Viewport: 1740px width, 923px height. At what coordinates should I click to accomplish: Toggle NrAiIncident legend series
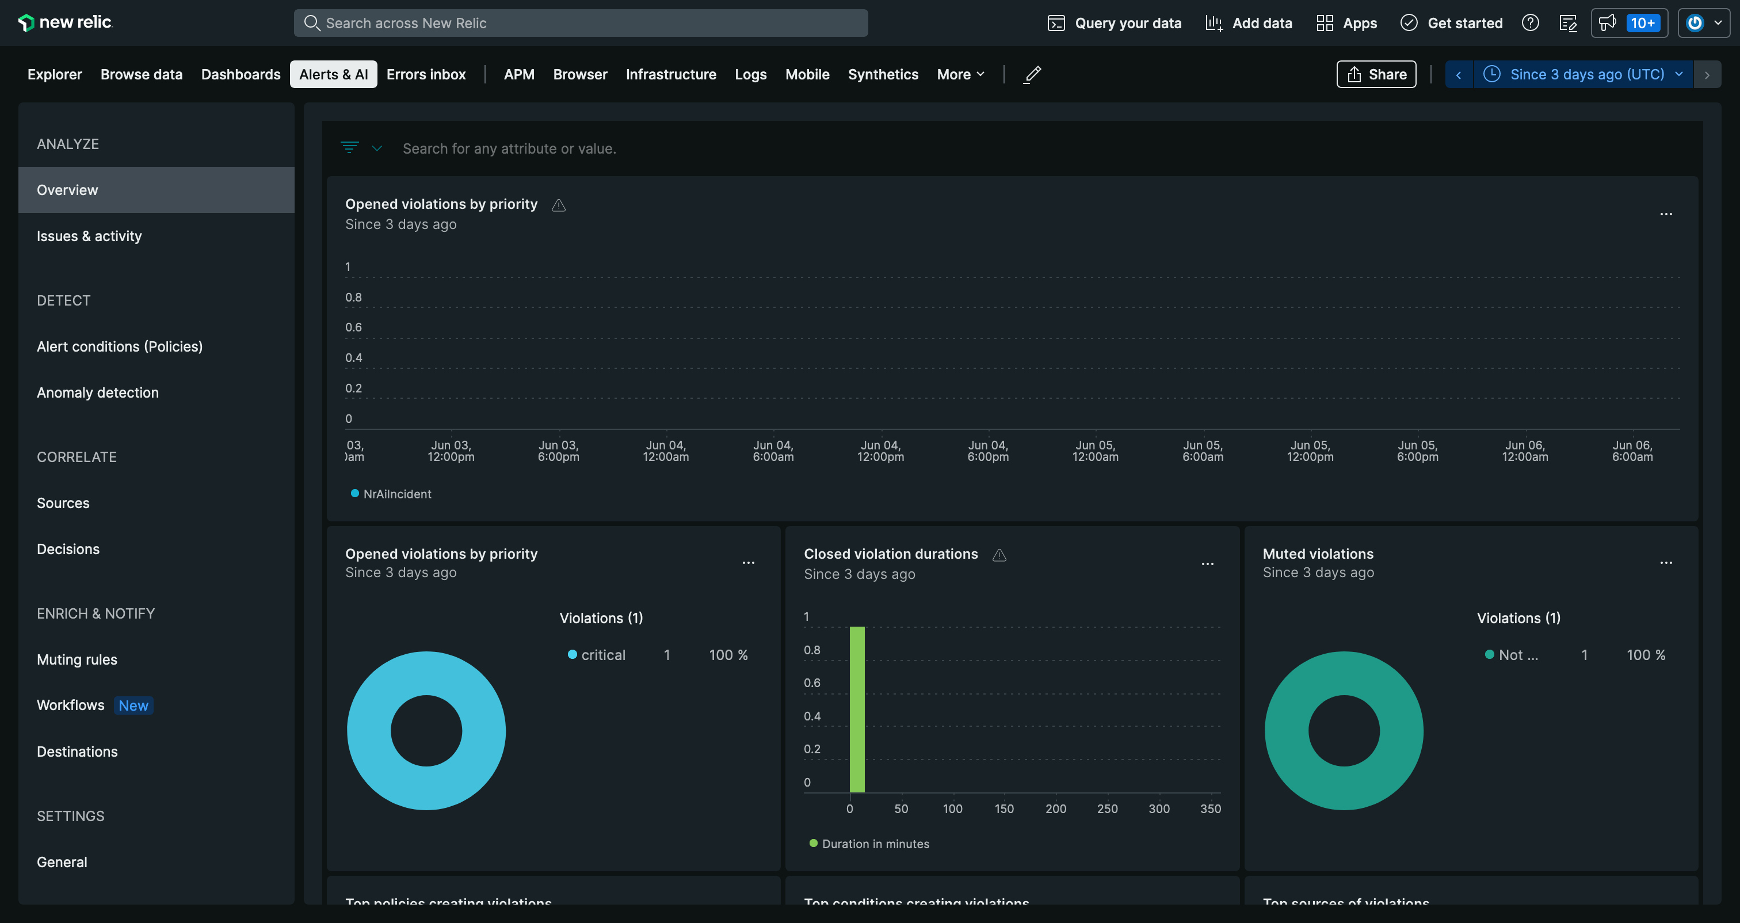[x=391, y=494]
